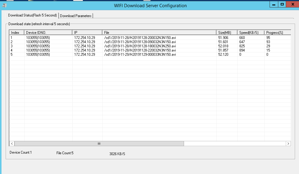299x174 pixels.
Task: Minimize the WIFI Download Server window
Action: [274, 4]
